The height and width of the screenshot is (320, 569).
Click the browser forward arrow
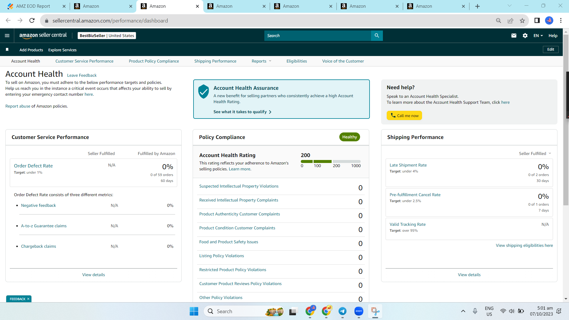tap(20, 20)
